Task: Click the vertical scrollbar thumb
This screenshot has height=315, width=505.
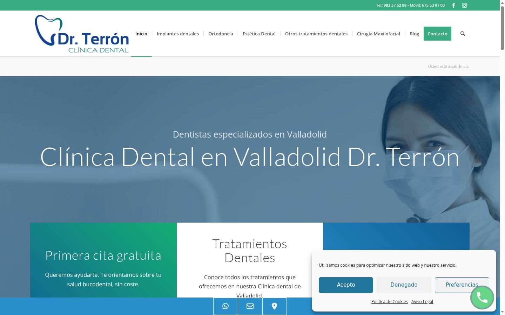Action: pyautogui.click(x=502, y=28)
